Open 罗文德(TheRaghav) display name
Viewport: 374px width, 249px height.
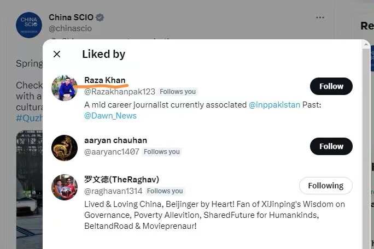point(121,180)
